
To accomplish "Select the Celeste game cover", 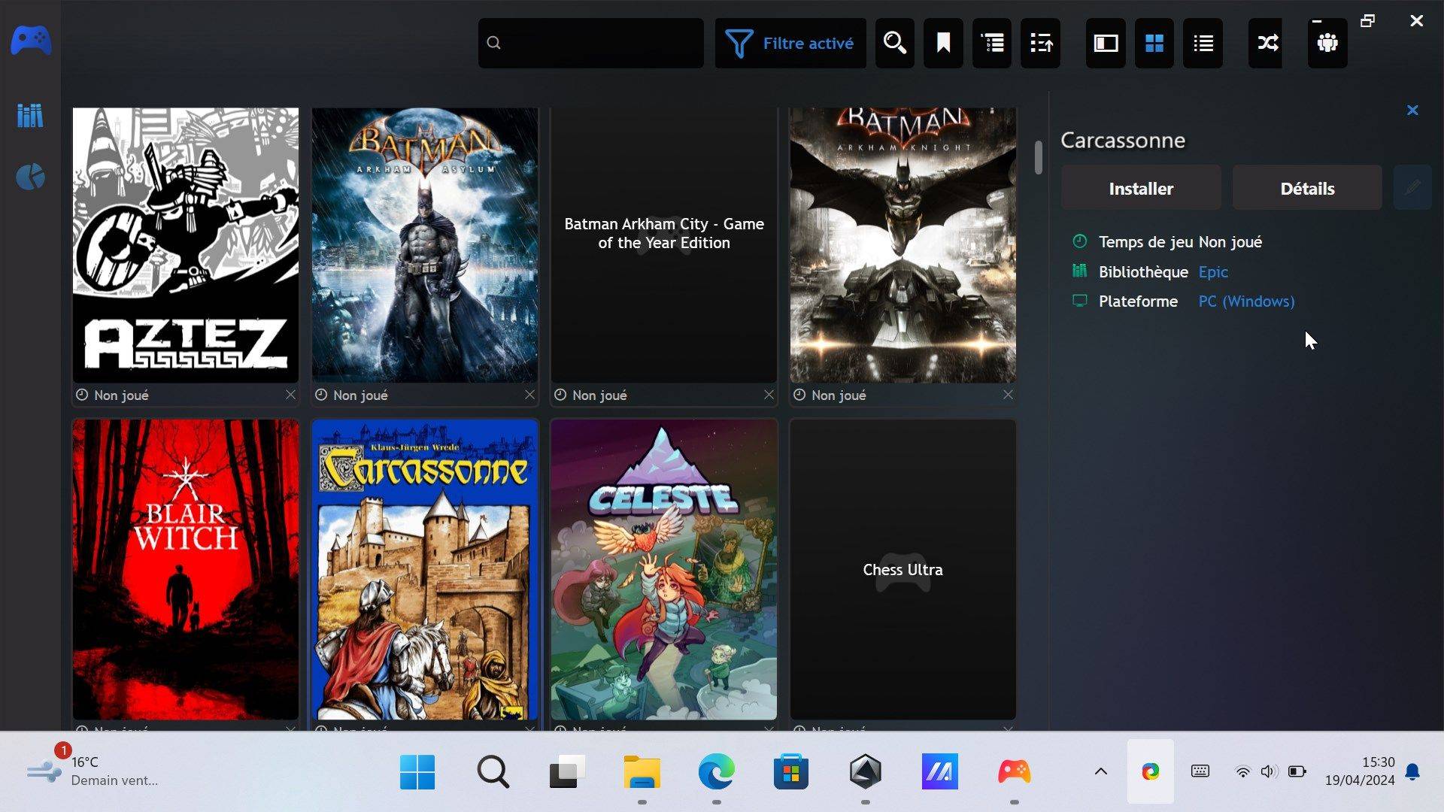I will click(x=664, y=570).
